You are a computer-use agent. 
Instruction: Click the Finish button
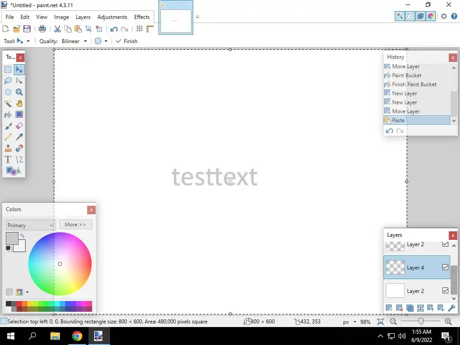click(127, 41)
